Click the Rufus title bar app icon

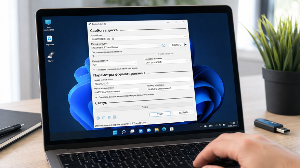tap(90, 24)
